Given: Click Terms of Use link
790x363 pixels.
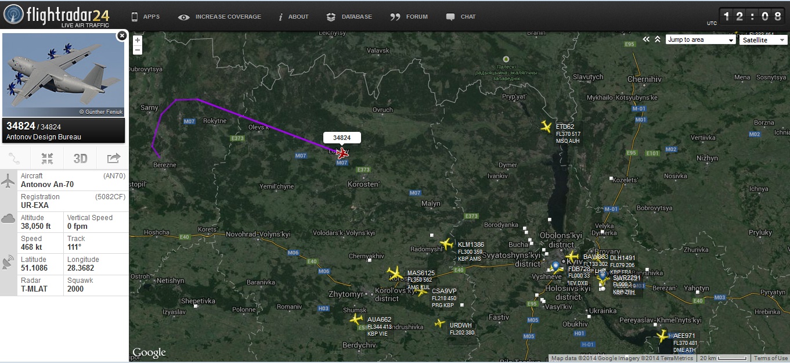Looking at the screenshot, I should pyautogui.click(x=771, y=358).
